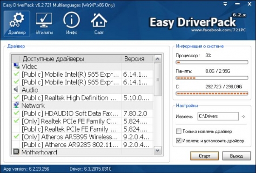Screen dimensions: 256x173
Task: Click the driver list scroll down arrow
Action: pyautogui.click(x=157, y=150)
